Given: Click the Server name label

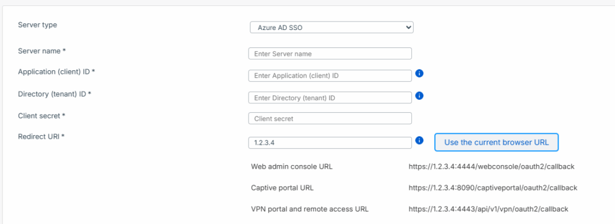Looking at the screenshot, I should tap(41, 51).
